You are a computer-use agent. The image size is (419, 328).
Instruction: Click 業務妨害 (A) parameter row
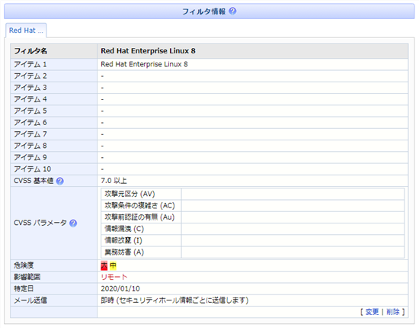pos(252,252)
